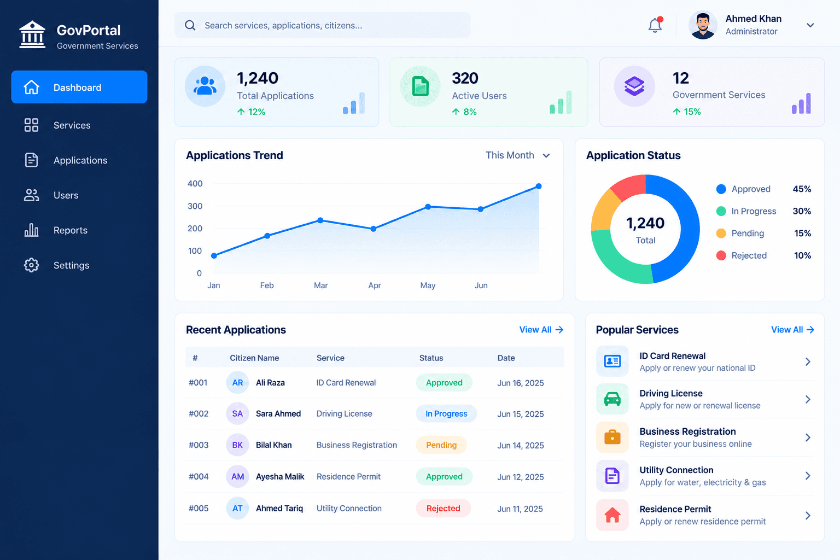Open the Dashboard menu item
Image resolution: width=840 pixels, height=560 pixels.
[x=79, y=87]
